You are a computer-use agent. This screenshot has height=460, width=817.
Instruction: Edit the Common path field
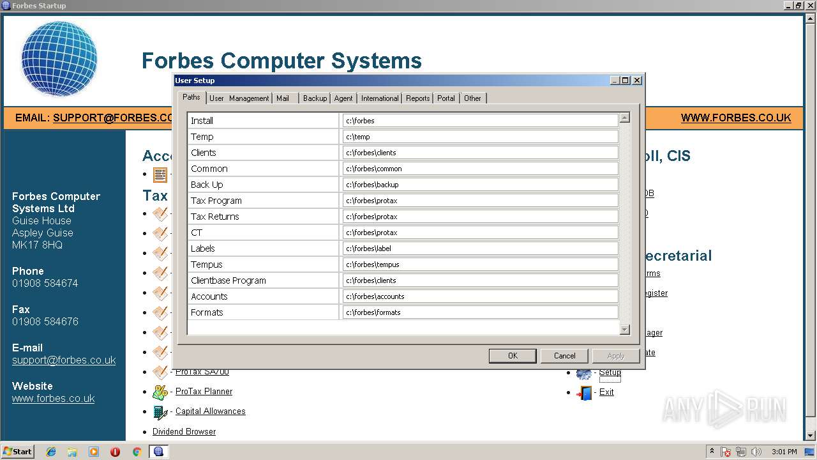(x=480, y=169)
